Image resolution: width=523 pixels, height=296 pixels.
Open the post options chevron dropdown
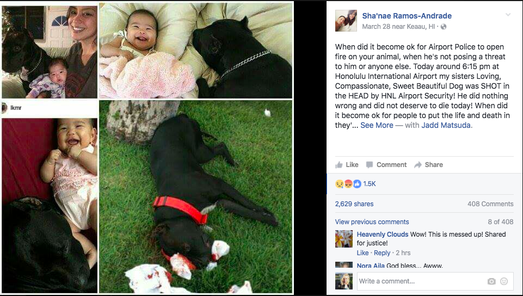pyautogui.click(x=508, y=15)
